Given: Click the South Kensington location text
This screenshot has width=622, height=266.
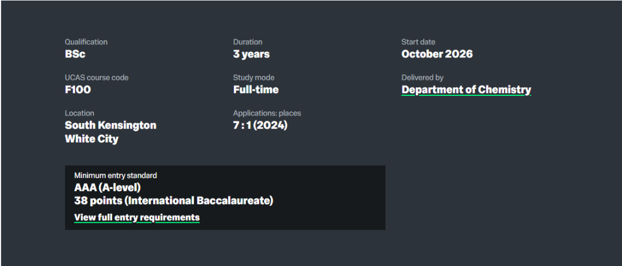Looking at the screenshot, I should click(x=110, y=125).
